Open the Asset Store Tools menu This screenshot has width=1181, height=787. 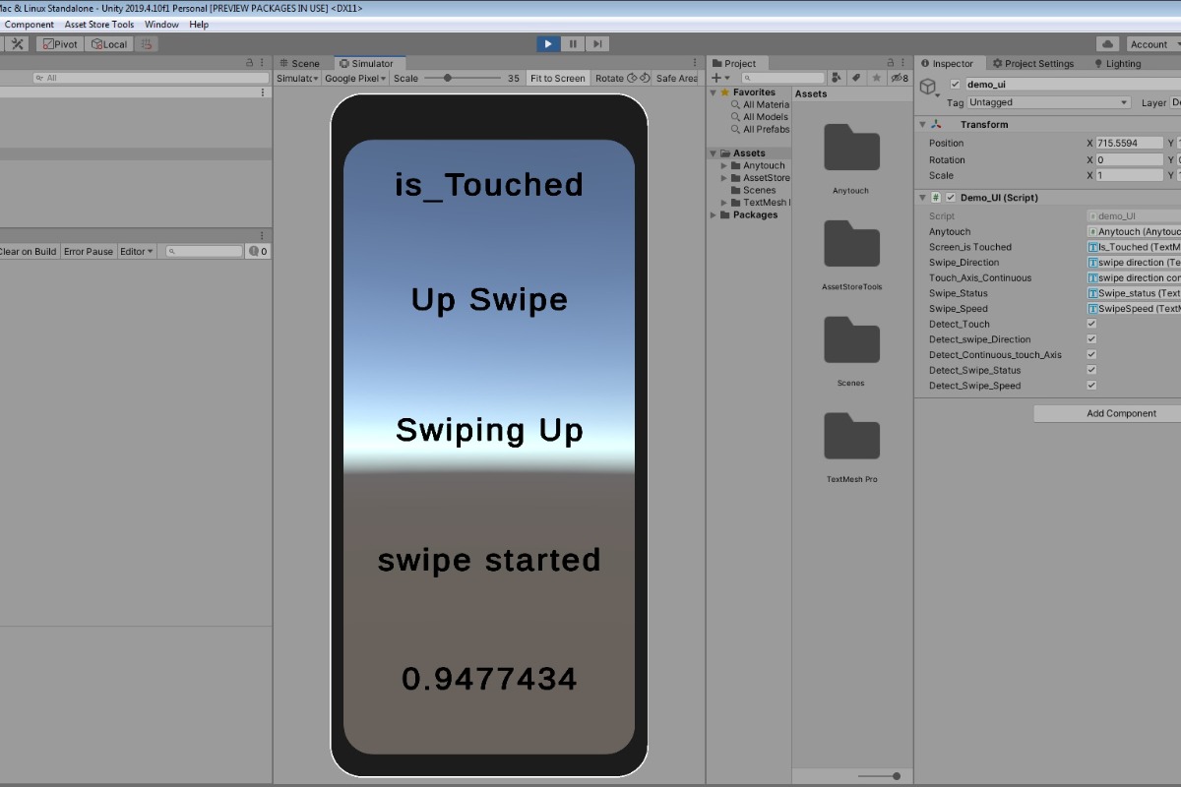(x=99, y=24)
